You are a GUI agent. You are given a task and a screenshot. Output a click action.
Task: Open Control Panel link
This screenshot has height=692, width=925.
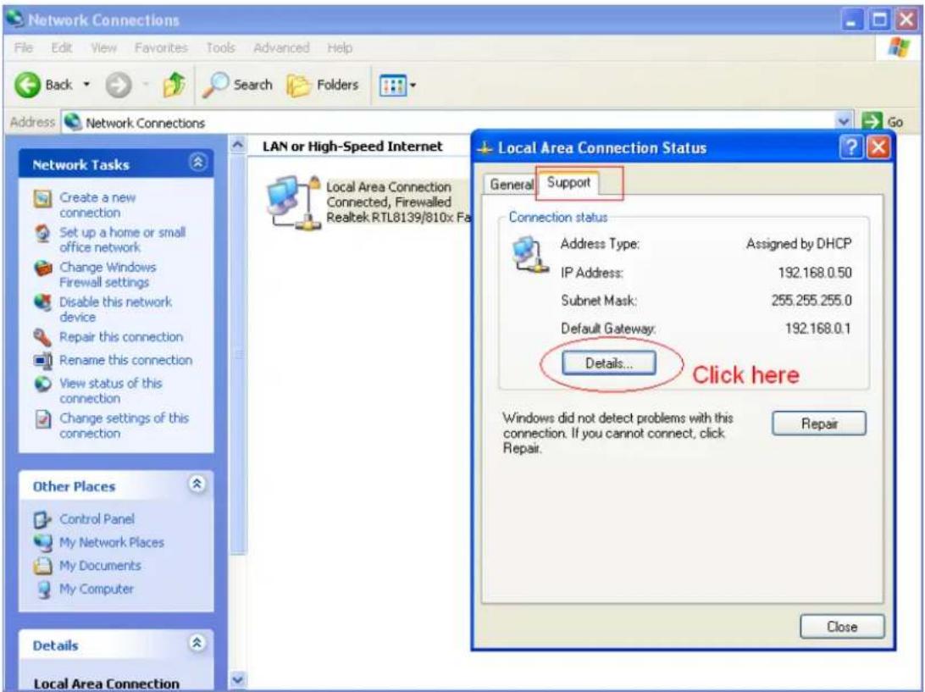pyautogui.click(x=97, y=519)
